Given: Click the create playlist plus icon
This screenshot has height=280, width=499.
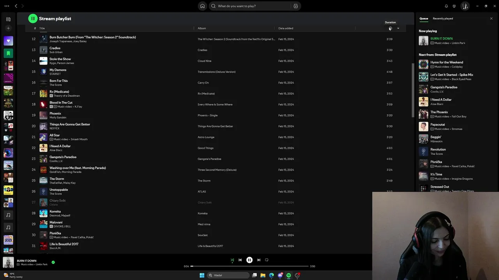Looking at the screenshot, I should tap(8, 28).
